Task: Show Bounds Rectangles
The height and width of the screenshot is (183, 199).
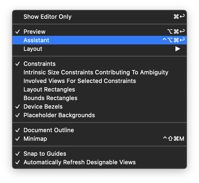Action: pos(99,98)
